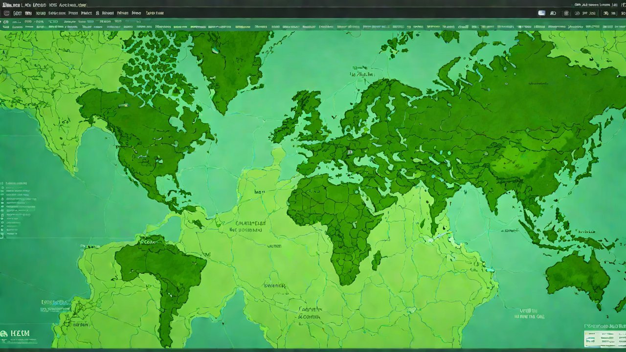The image size is (626, 352).
Task: Click the highlighted white view button in top-right toolbar
Action: (541, 13)
